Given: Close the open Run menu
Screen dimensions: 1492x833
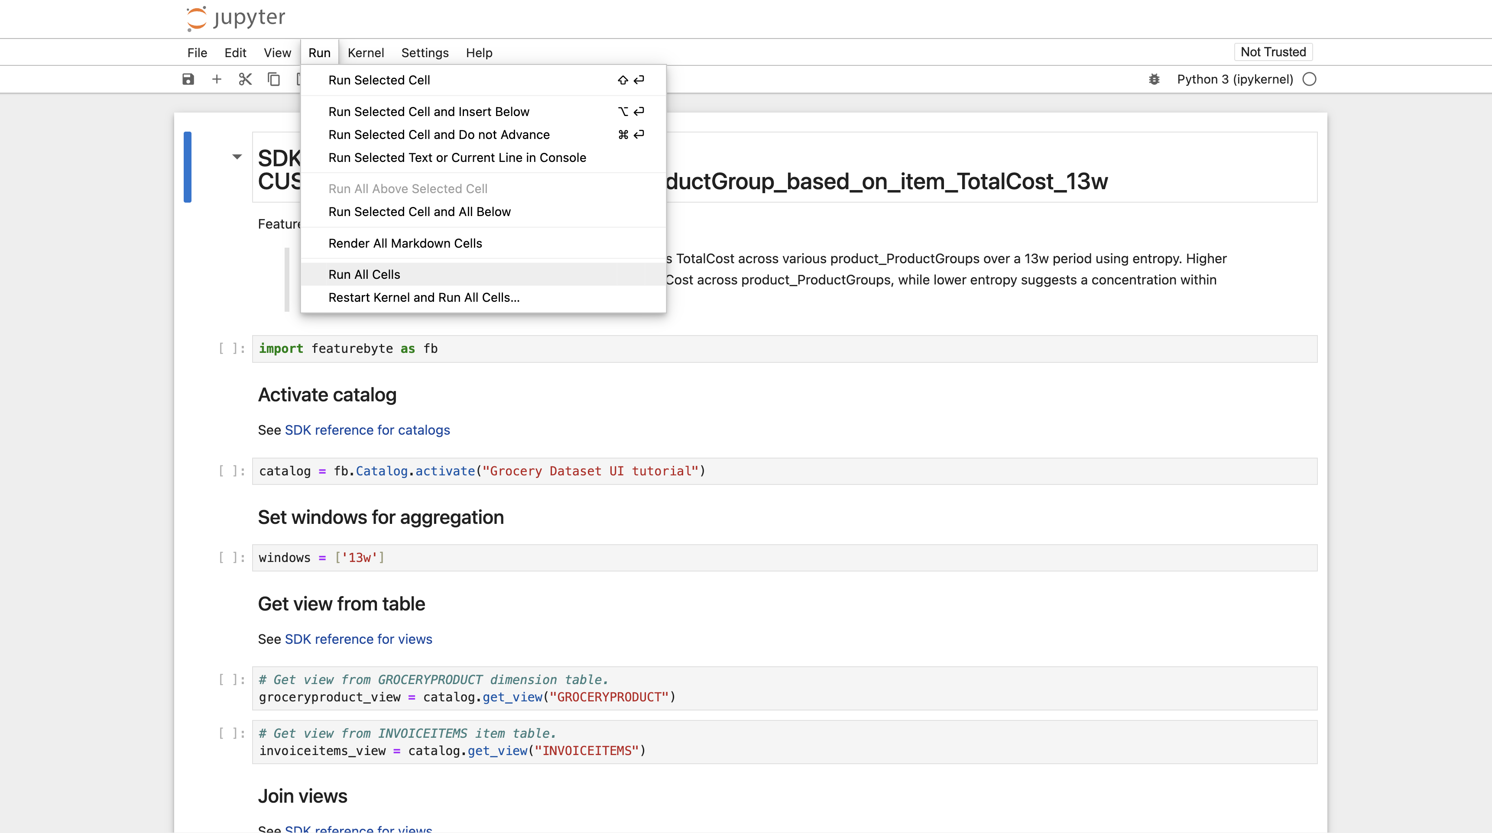Looking at the screenshot, I should 319,53.
